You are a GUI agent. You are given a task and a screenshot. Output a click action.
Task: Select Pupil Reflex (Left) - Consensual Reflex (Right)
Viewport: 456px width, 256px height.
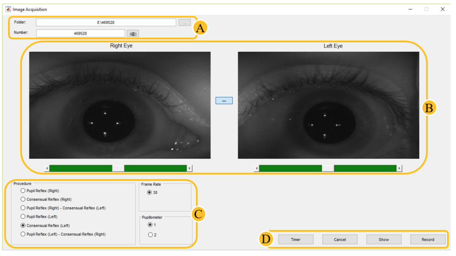tap(23, 234)
